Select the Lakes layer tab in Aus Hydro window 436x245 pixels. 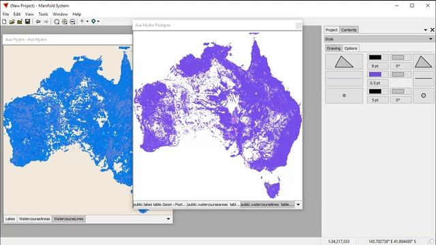coord(10,219)
